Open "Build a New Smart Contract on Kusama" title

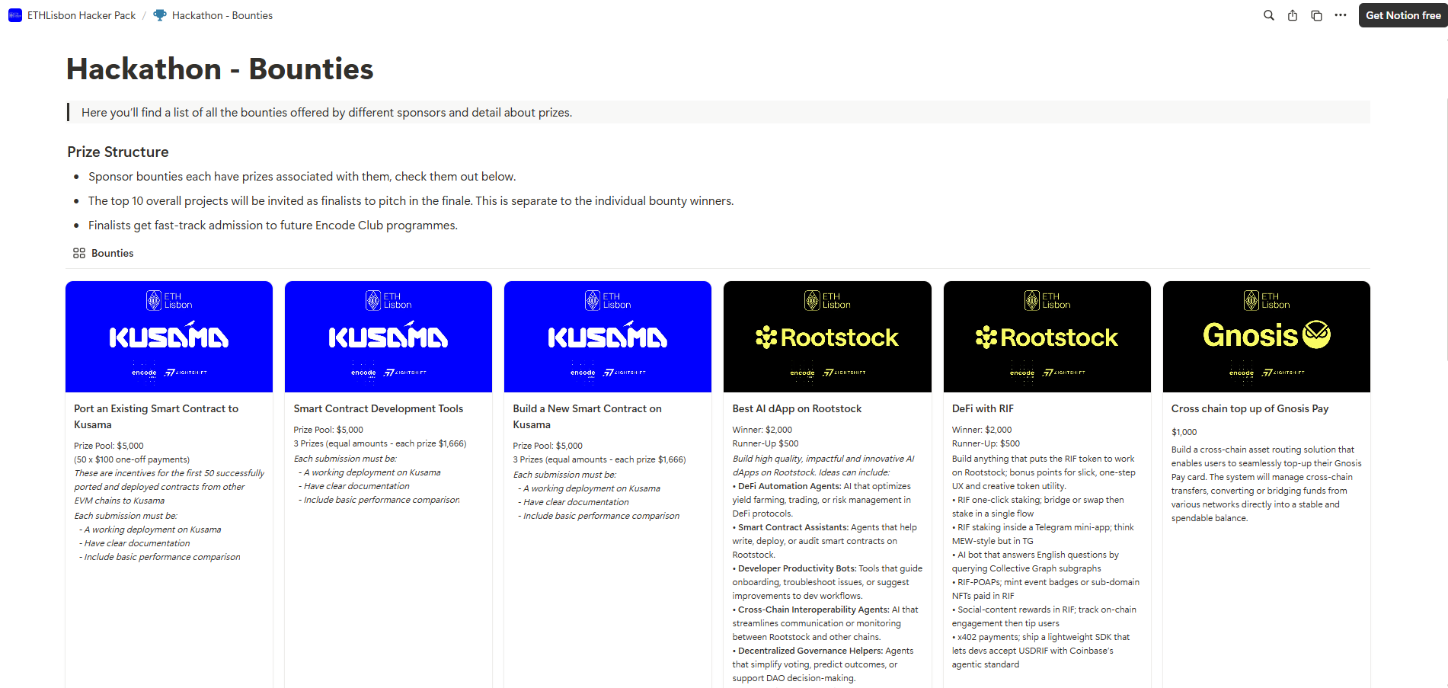coord(587,417)
